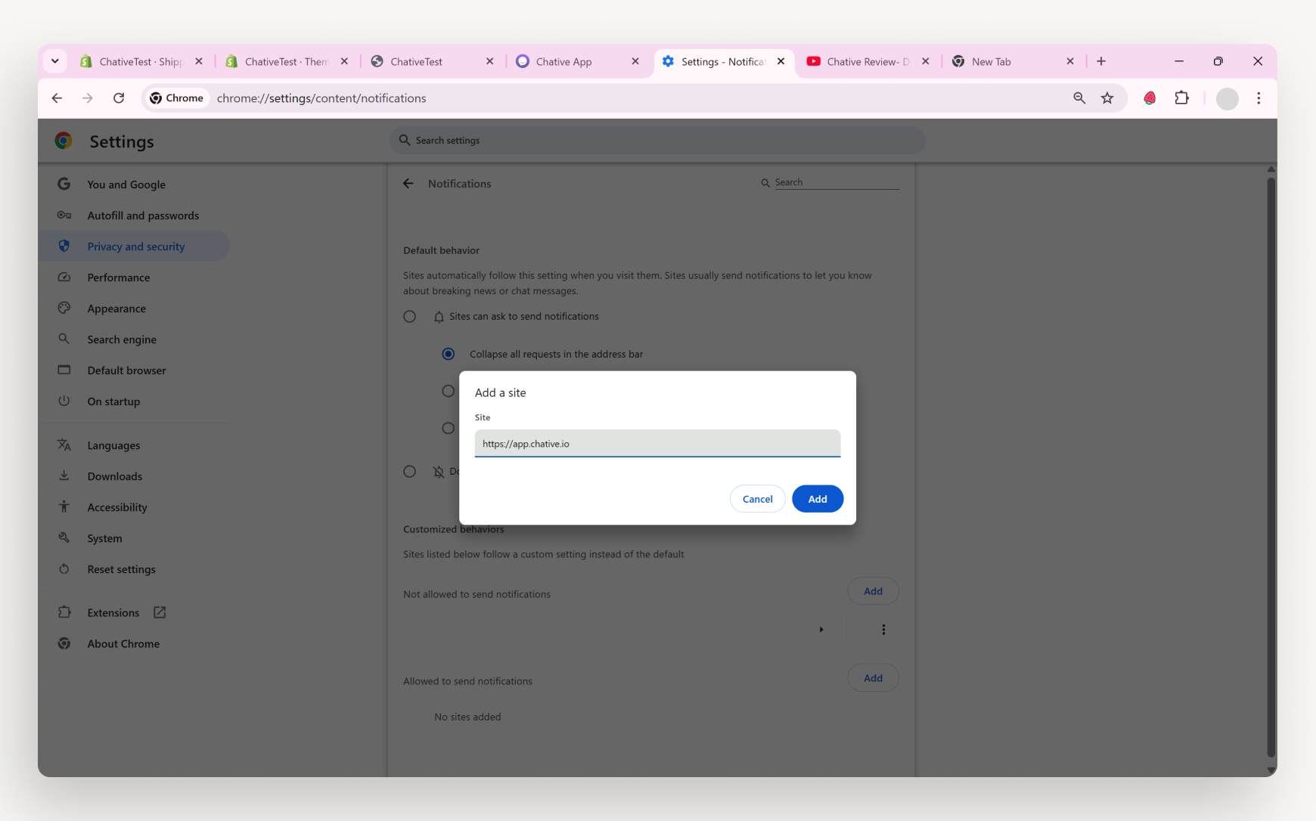The image size is (1316, 821).
Task: Expand the blocked site entry arrow
Action: pos(821,628)
